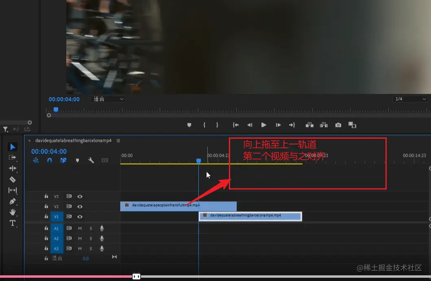Click Go to In point button
This screenshot has height=281, width=431.
235,125
